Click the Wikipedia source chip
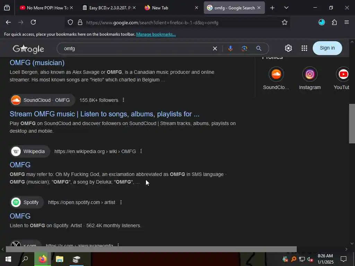The height and width of the screenshot is (266, 355). (30, 151)
